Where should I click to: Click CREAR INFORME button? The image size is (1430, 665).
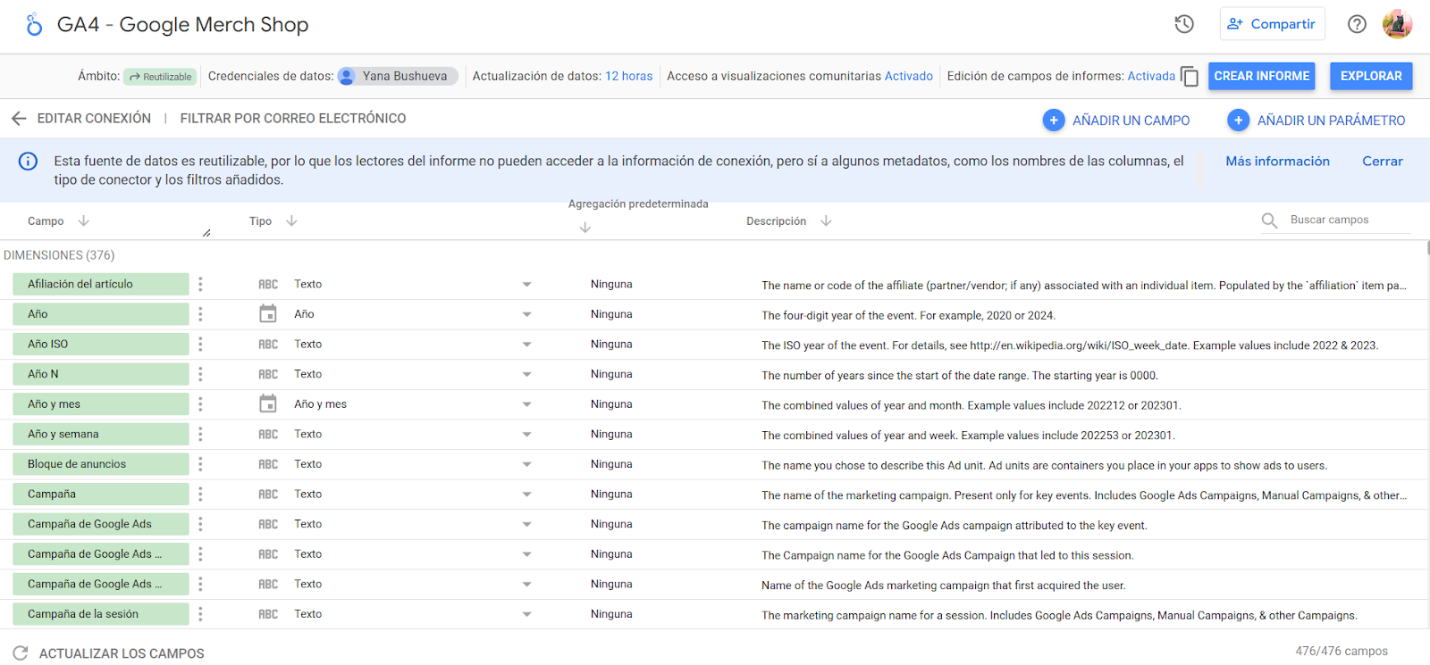(1261, 77)
